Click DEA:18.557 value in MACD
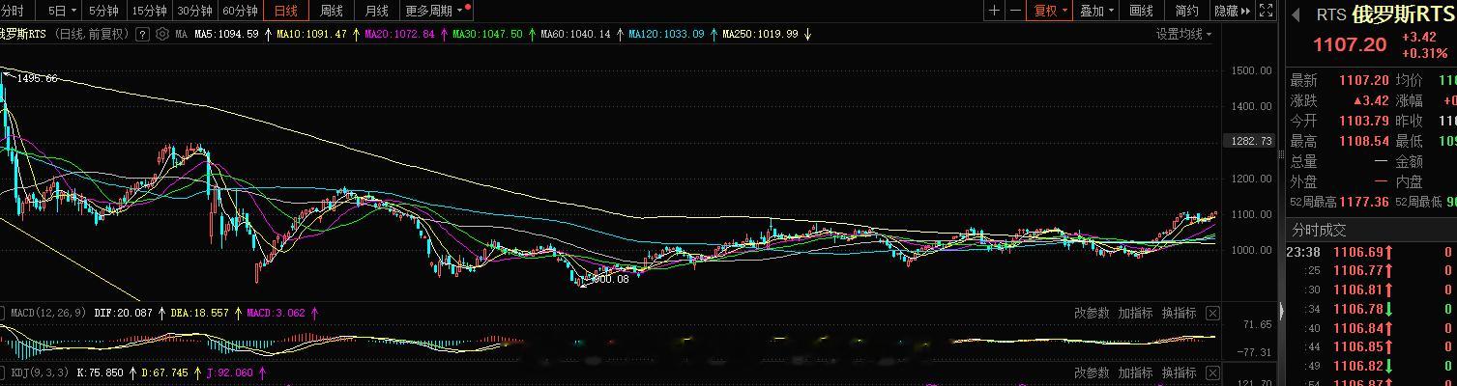Screen dimensions: 1457x386 [x=199, y=313]
